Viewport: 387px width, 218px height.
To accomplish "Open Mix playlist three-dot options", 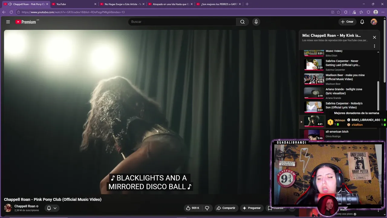I will click(374, 46).
